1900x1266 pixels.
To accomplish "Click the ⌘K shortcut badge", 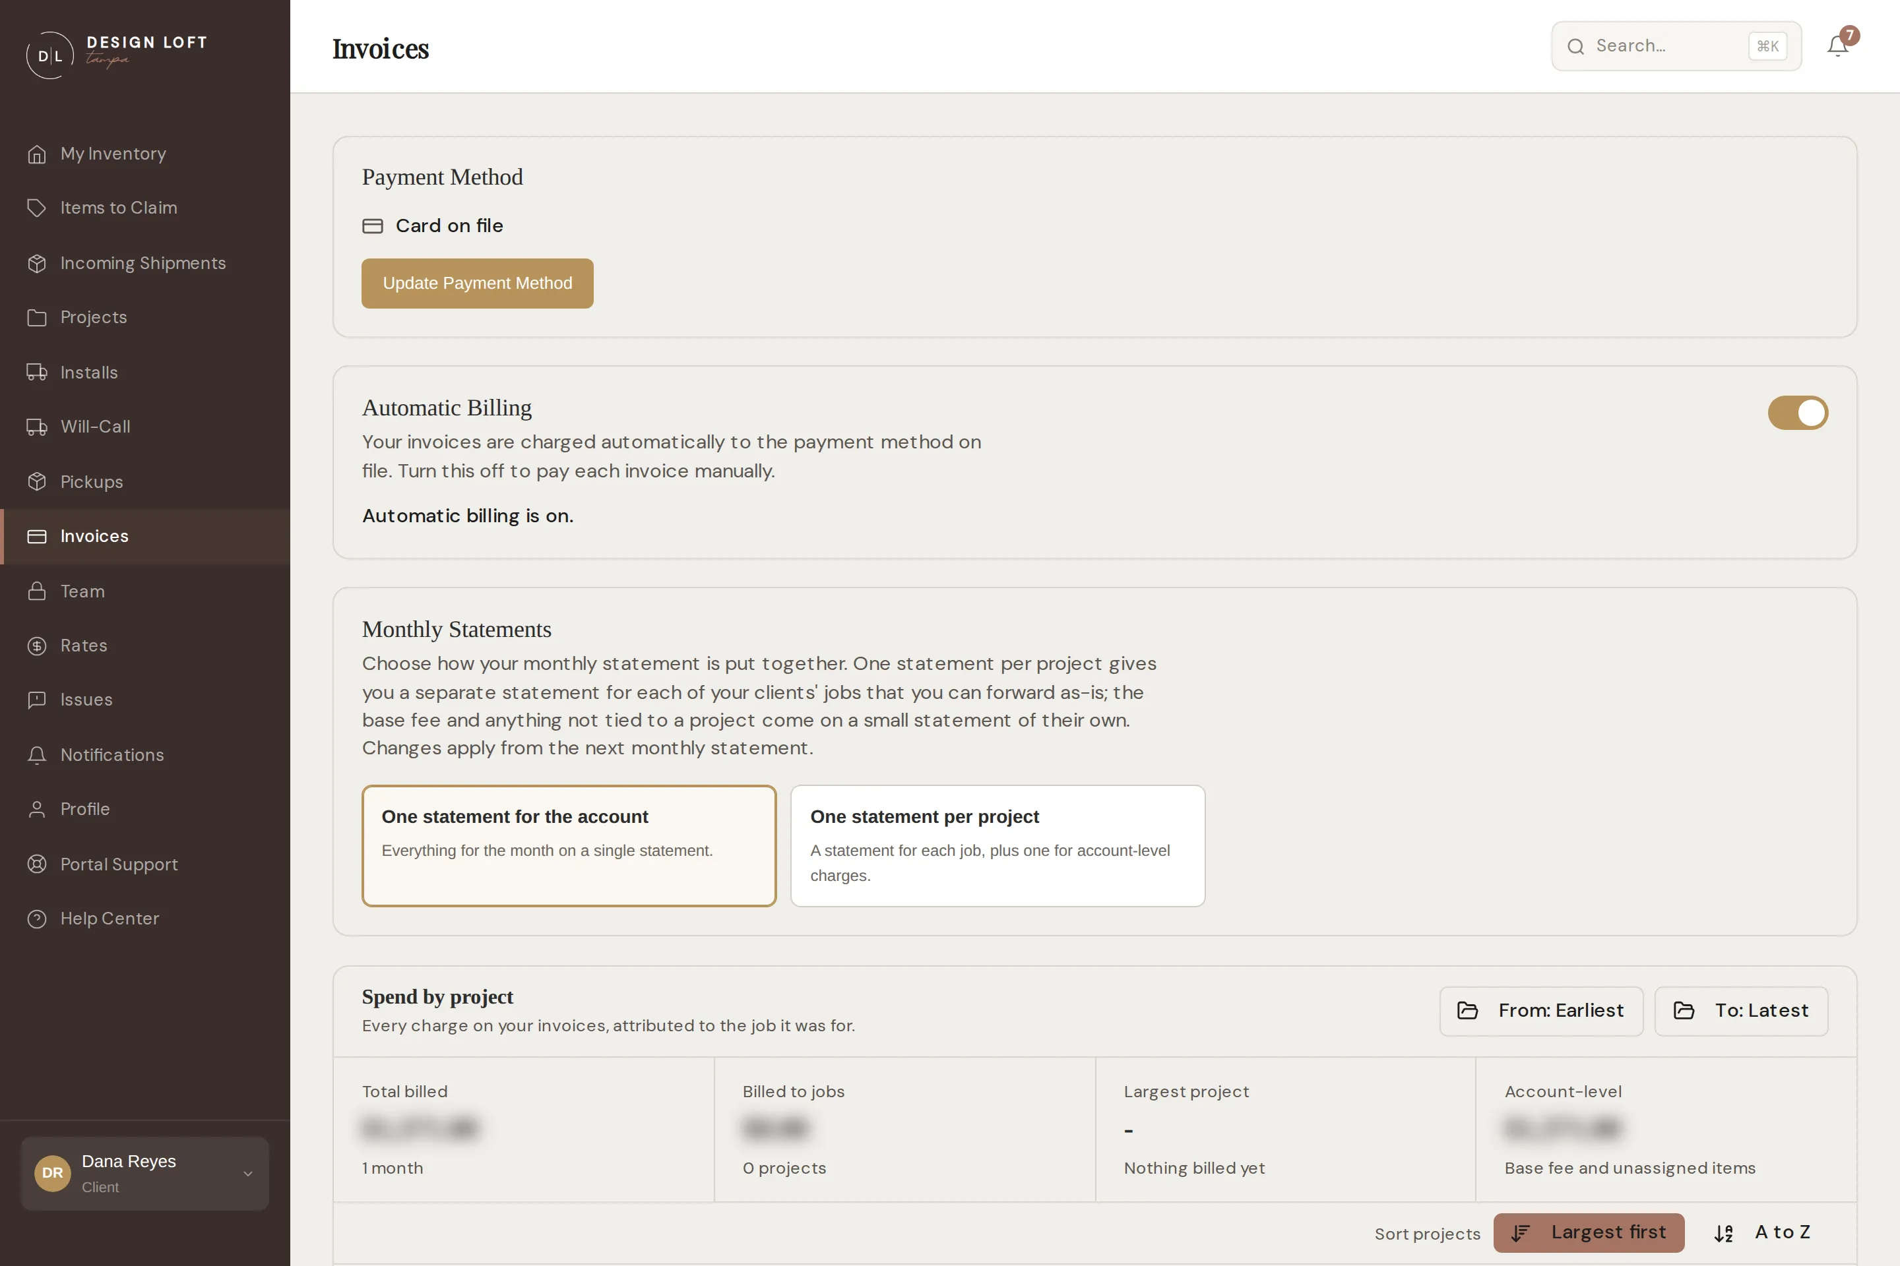I will 1767,46.
